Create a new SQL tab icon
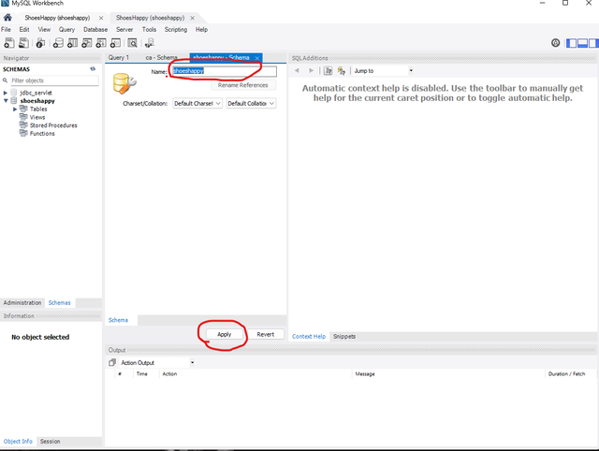Image resolution: width=599 pixels, height=451 pixels. (9, 43)
